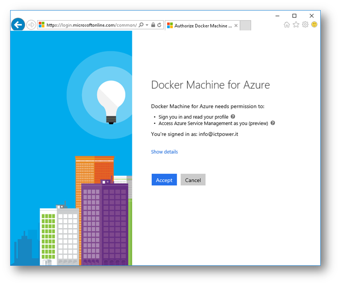Click the text info@ictpower.it

tap(218, 134)
